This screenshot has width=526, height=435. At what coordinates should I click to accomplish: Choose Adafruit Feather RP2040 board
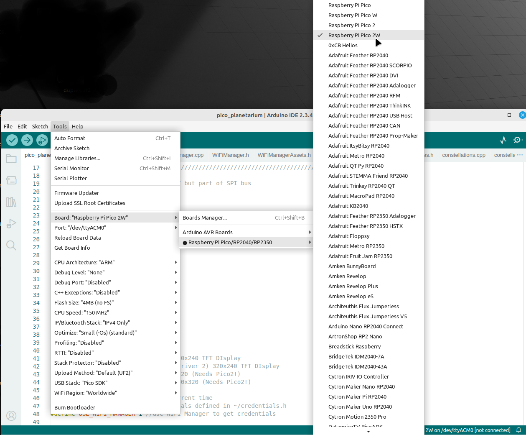(368, 55)
